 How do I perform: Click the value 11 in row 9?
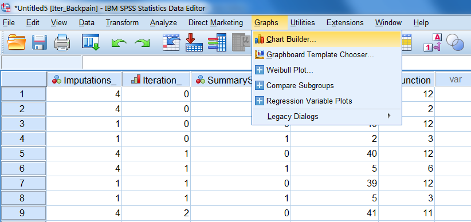click(x=406, y=213)
